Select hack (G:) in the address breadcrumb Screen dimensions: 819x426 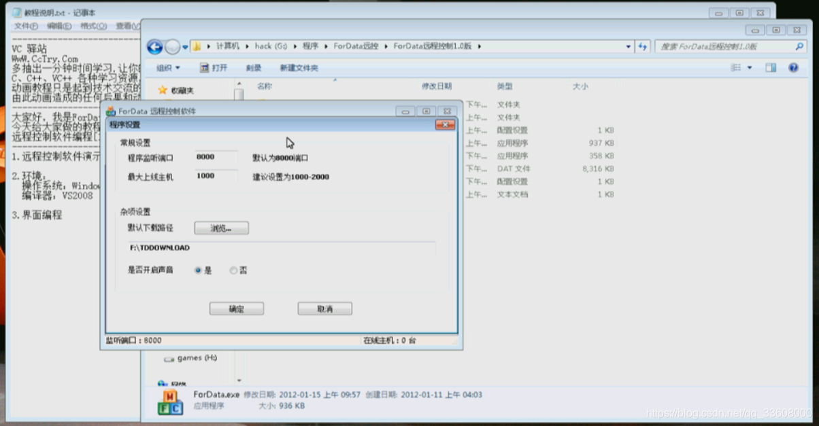pyautogui.click(x=271, y=46)
